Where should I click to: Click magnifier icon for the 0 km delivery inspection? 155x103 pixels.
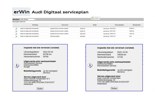click(x=16, y=36)
